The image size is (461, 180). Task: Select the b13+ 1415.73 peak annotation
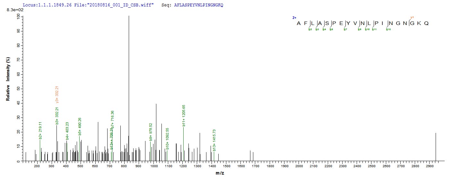[x=214, y=140]
